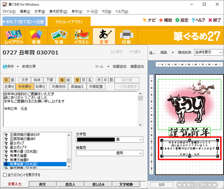Image resolution: width=224 pixels, height=189 pixels.
Task: Open the 背景 background tool
Action: (x=36, y=37)
